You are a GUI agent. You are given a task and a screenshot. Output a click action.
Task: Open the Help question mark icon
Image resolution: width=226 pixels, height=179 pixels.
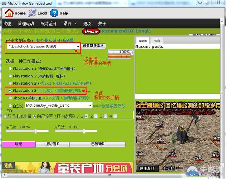click(x=54, y=13)
